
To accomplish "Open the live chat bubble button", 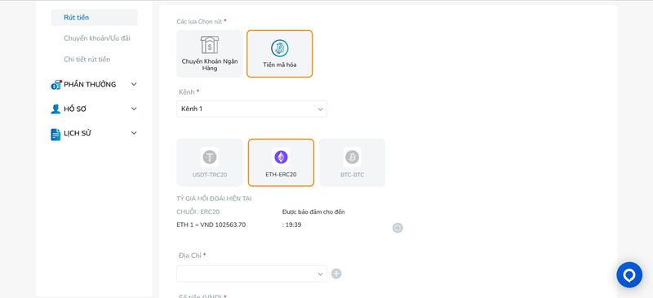I will tap(629, 274).
